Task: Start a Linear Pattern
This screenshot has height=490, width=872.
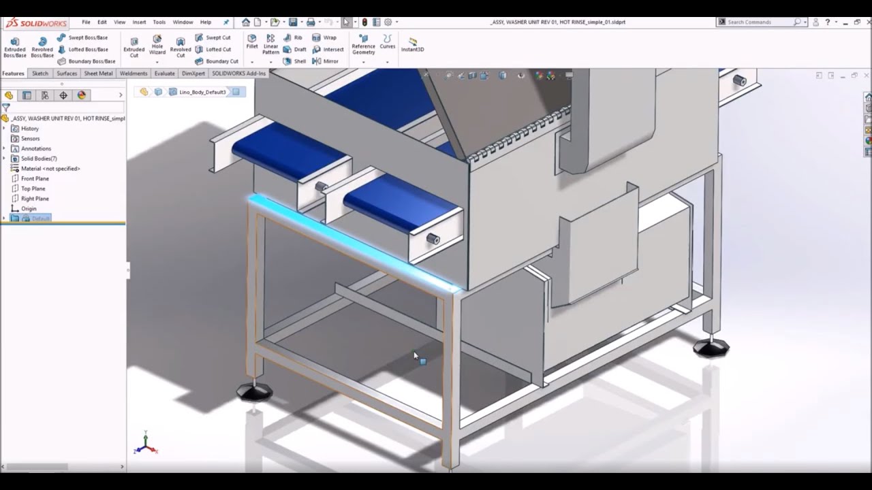Action: click(x=270, y=44)
